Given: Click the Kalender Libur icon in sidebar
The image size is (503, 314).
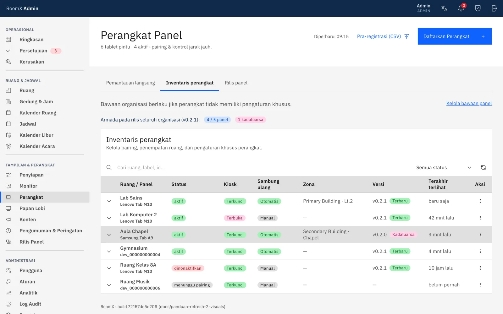Looking at the screenshot, I should pos(8,135).
